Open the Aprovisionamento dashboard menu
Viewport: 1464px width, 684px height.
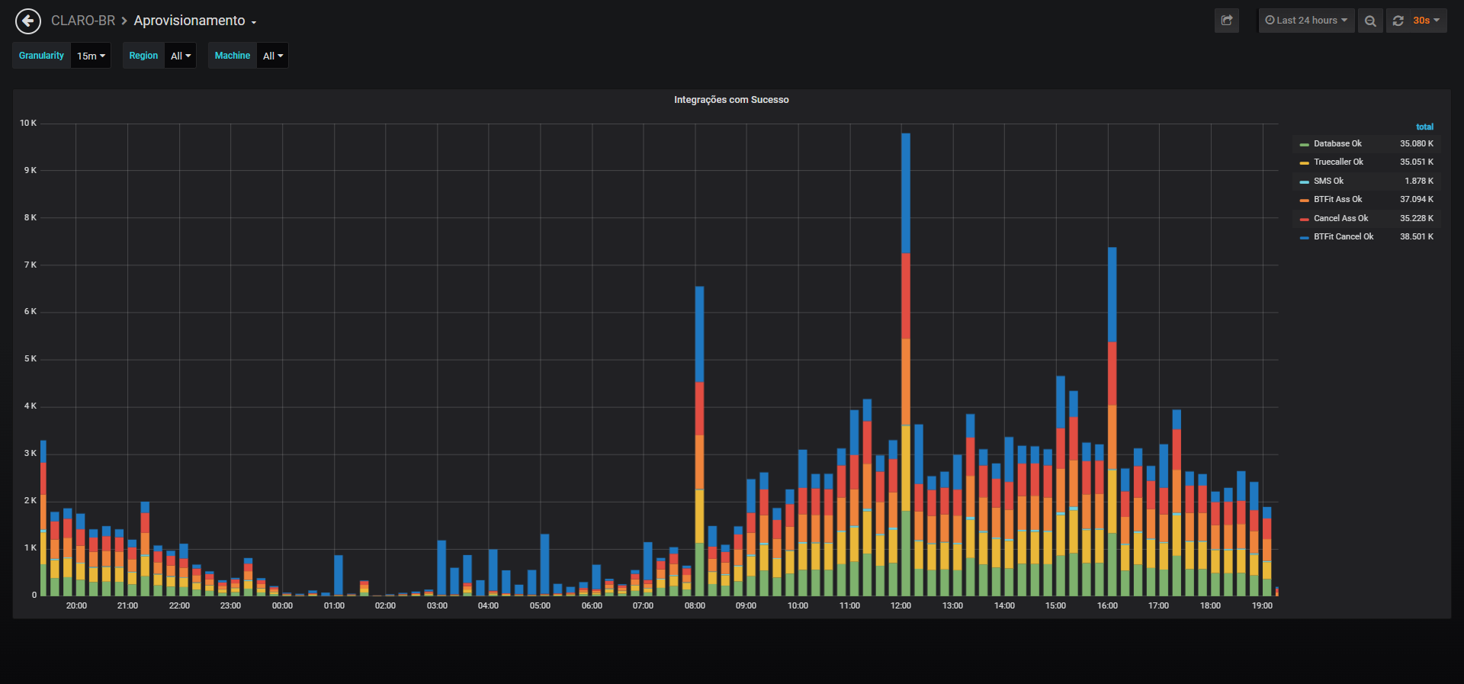pyautogui.click(x=195, y=21)
